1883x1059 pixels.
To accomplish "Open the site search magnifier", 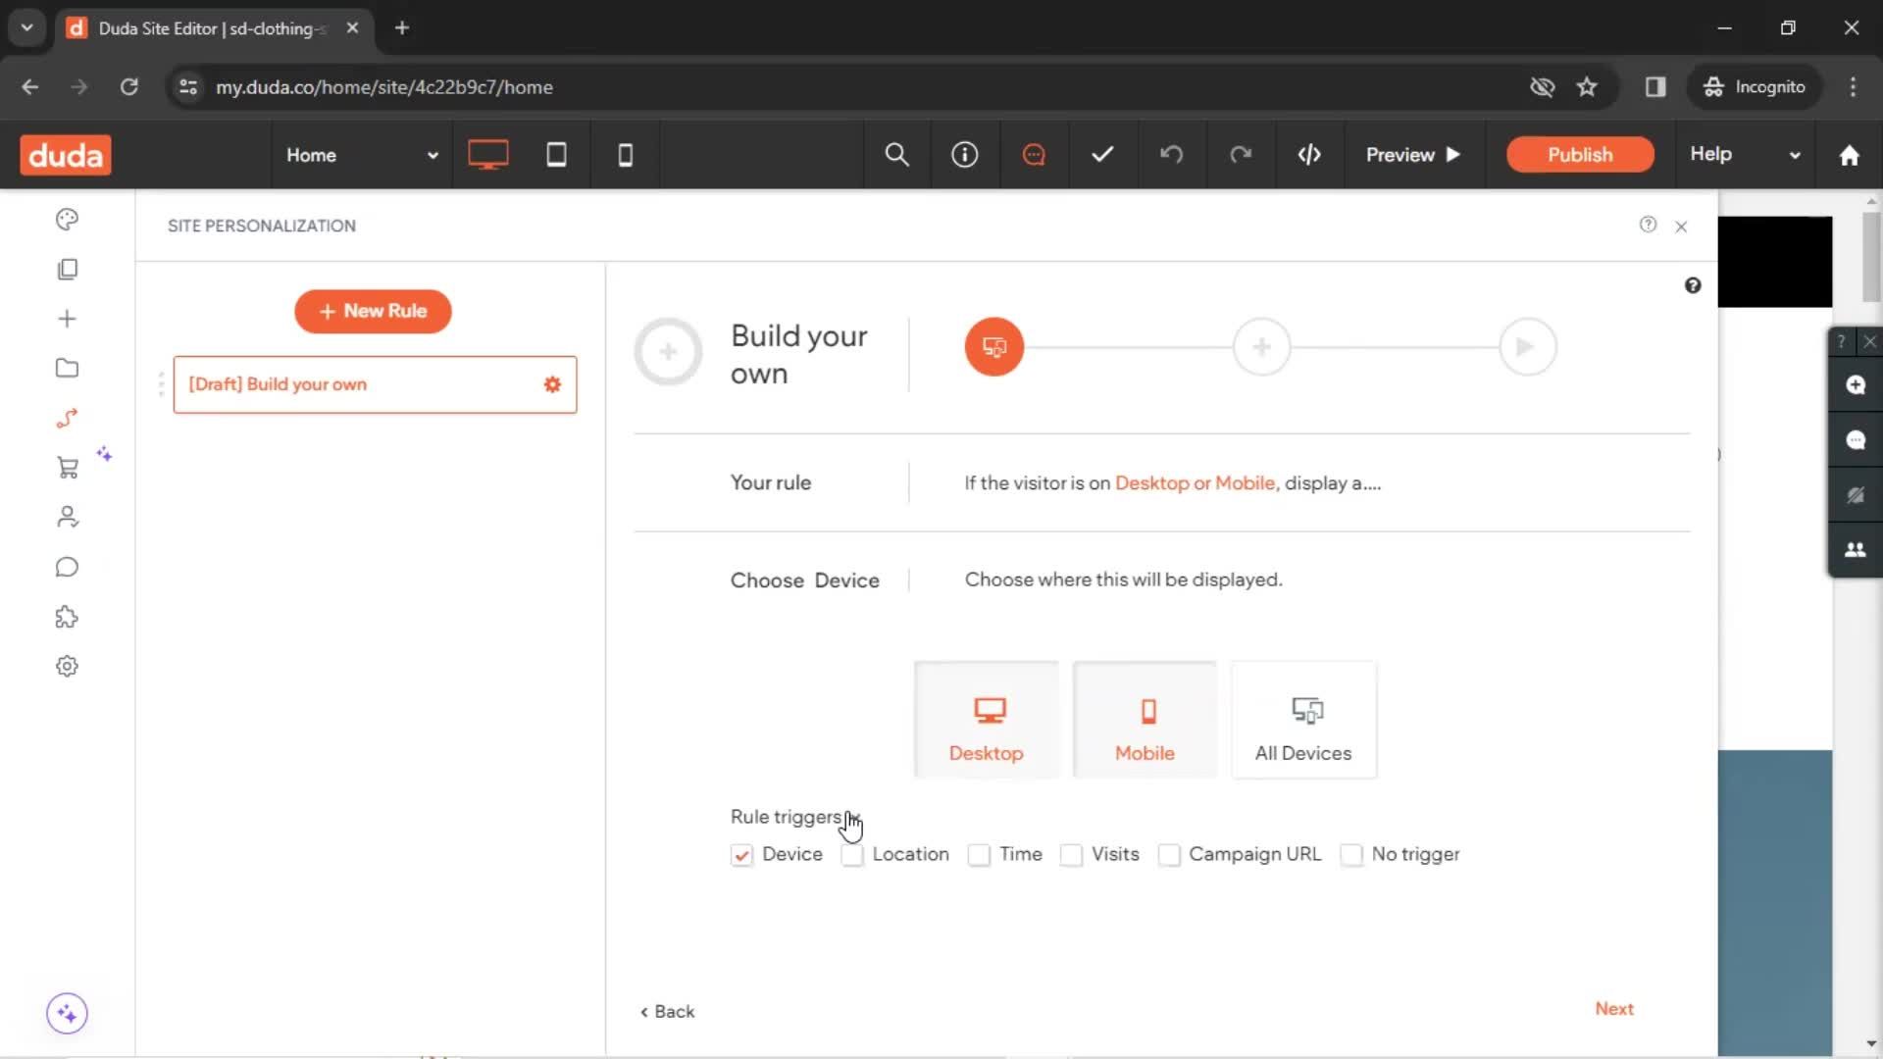I will point(896,155).
